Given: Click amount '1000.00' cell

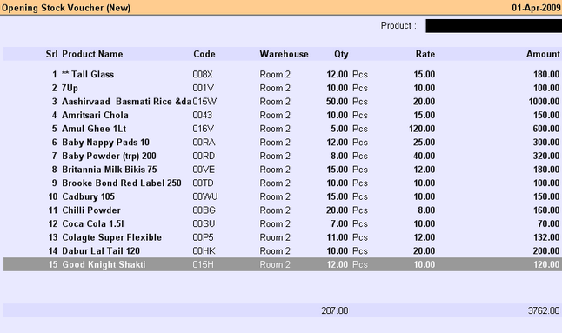Looking at the screenshot, I should point(544,102).
